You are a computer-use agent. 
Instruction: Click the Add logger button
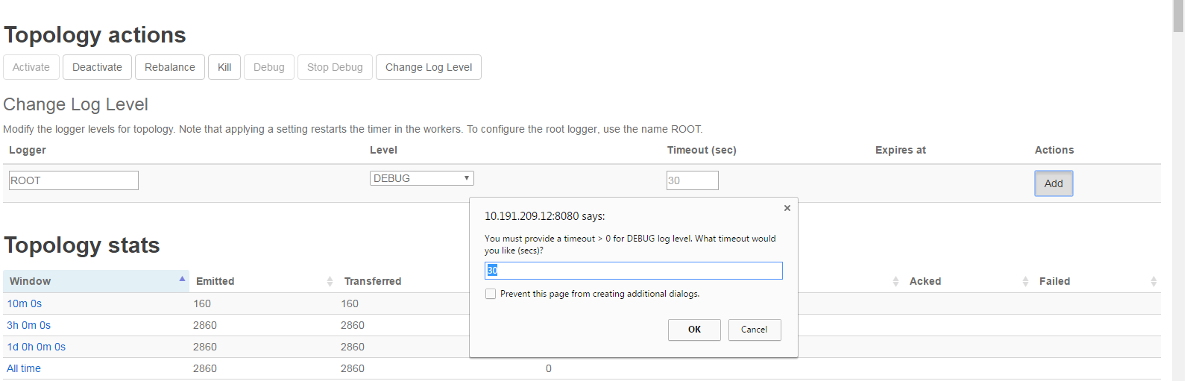(x=1053, y=183)
